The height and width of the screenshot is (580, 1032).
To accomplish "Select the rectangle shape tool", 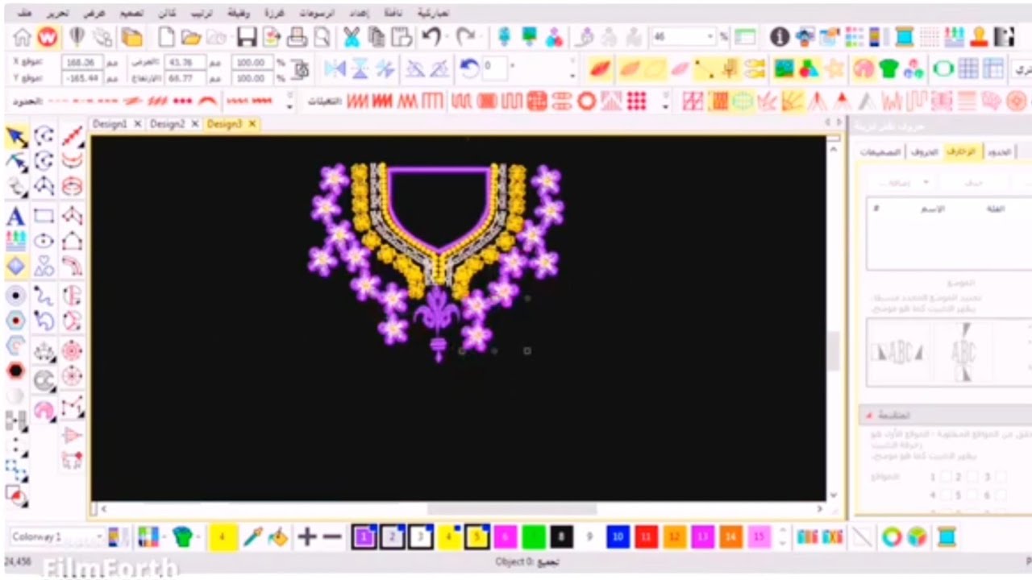I will click(x=44, y=216).
